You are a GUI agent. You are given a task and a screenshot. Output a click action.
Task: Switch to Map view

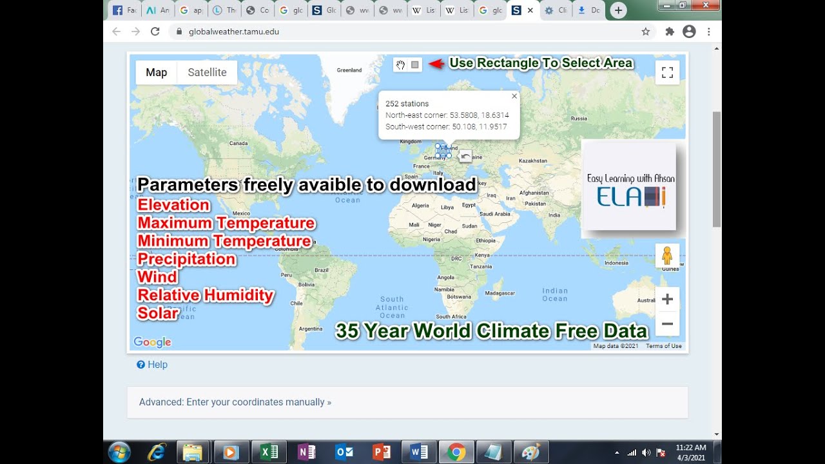(x=157, y=72)
